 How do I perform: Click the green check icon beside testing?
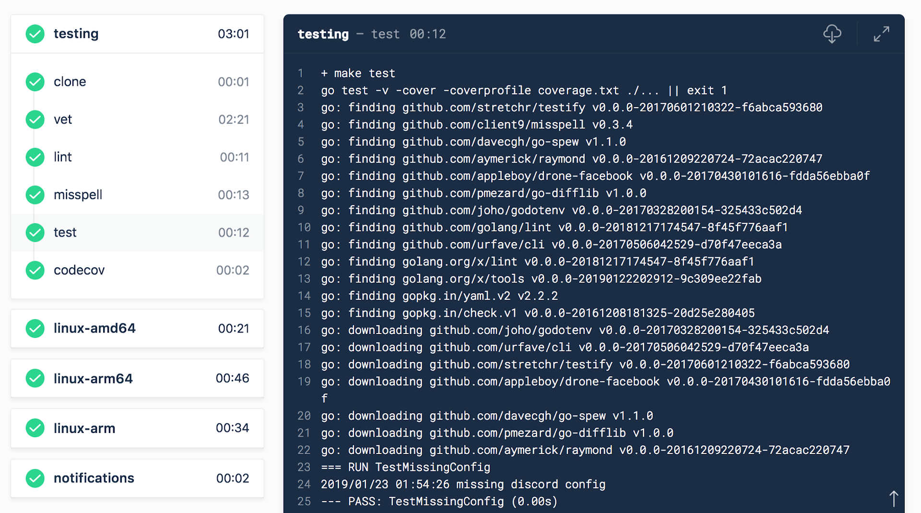[x=35, y=34]
